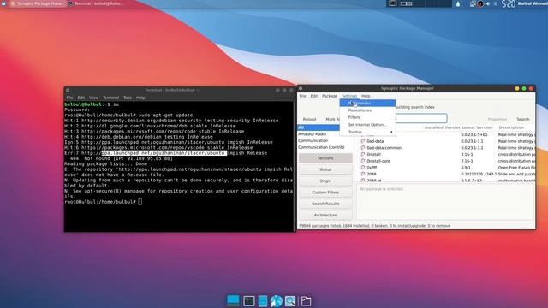Click Latest Version column header

tap(477, 127)
